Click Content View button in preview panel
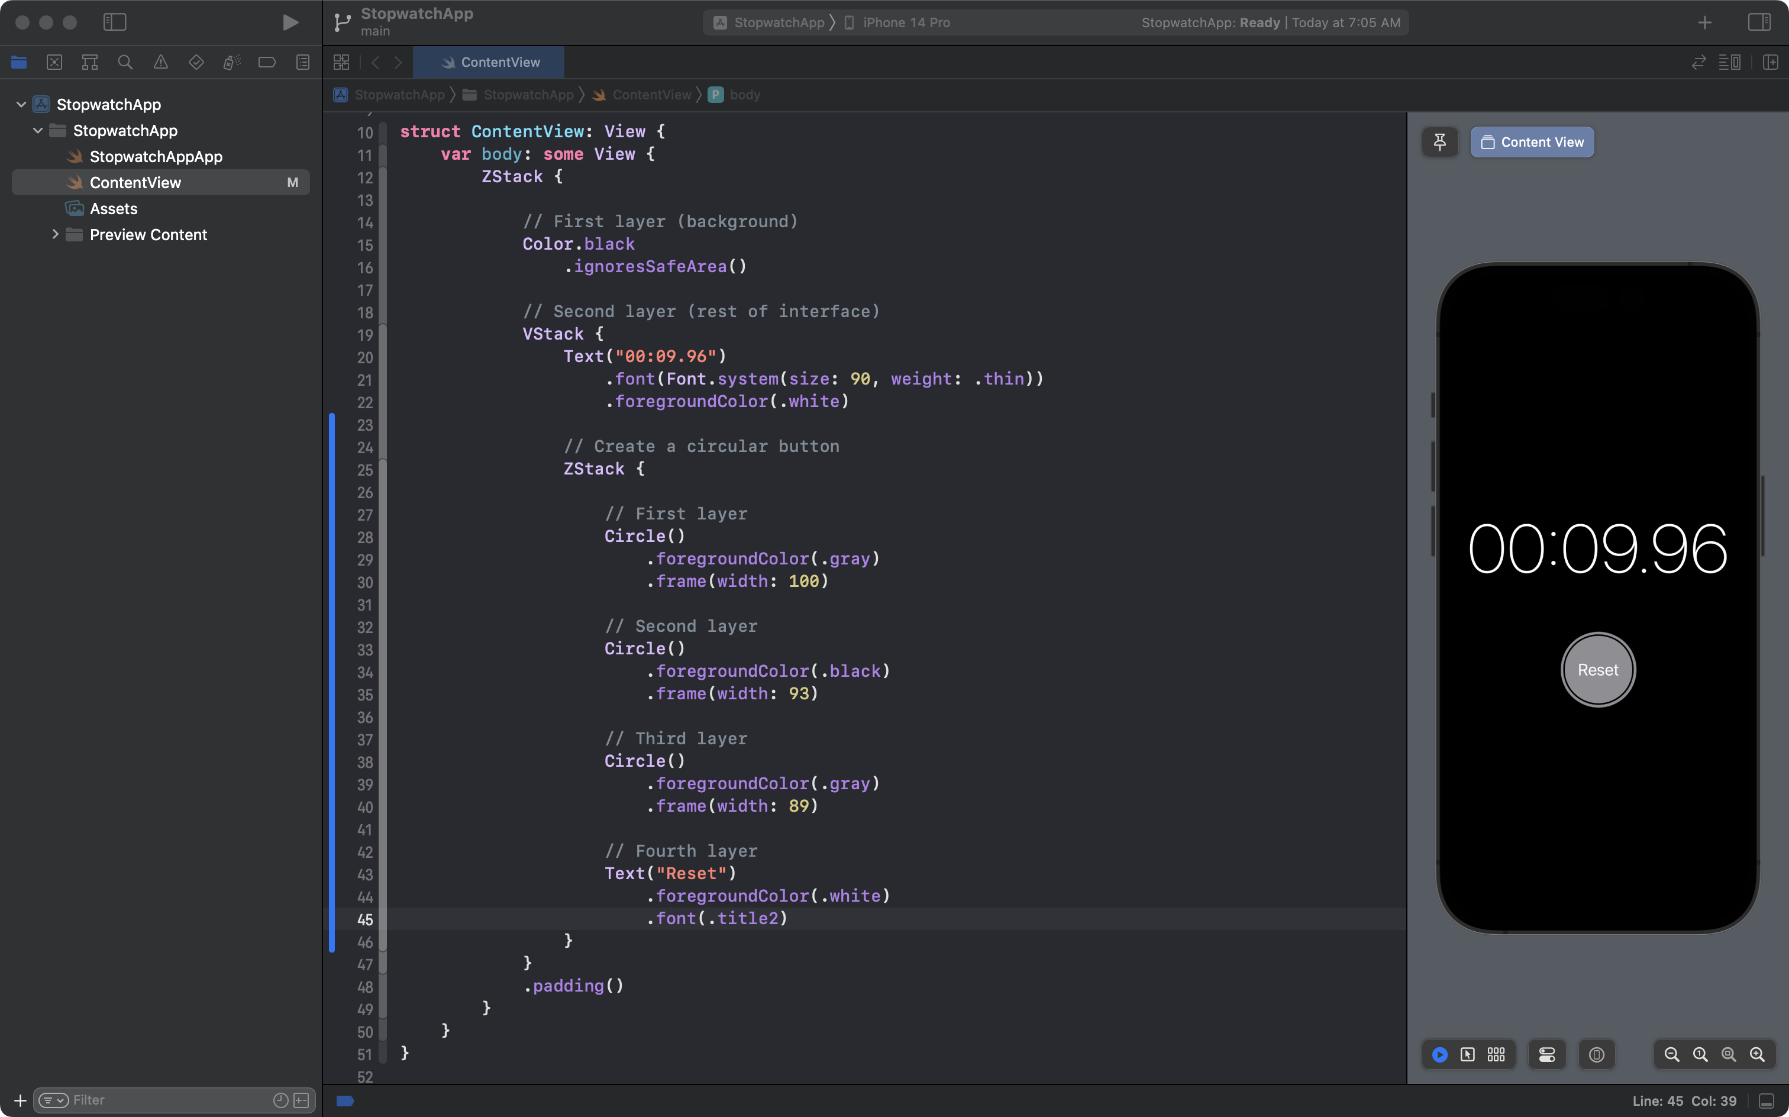Image resolution: width=1789 pixels, height=1117 pixels. point(1532,141)
